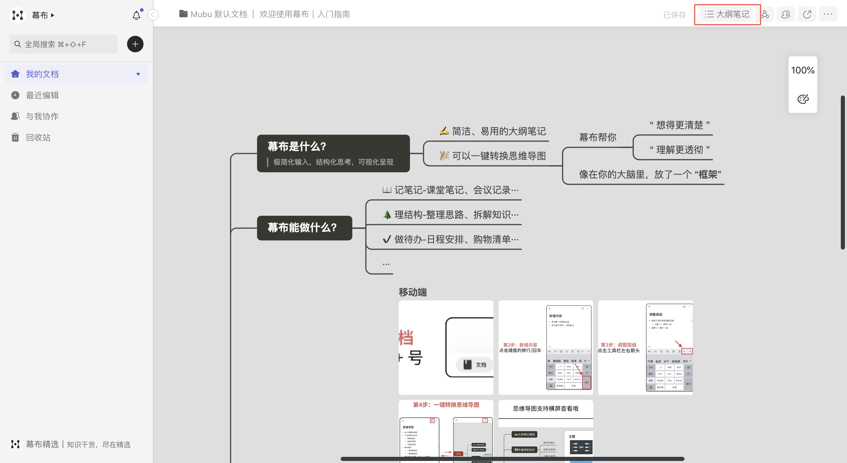
Task: Click the vertical scrollbar
Action: tap(843, 172)
